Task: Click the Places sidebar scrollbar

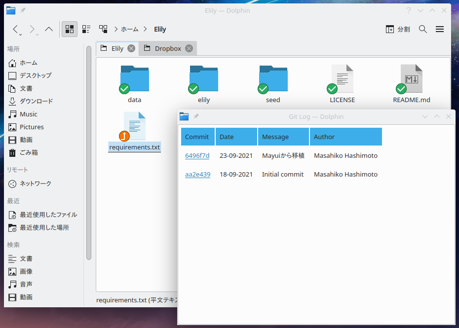Action: 89,153
